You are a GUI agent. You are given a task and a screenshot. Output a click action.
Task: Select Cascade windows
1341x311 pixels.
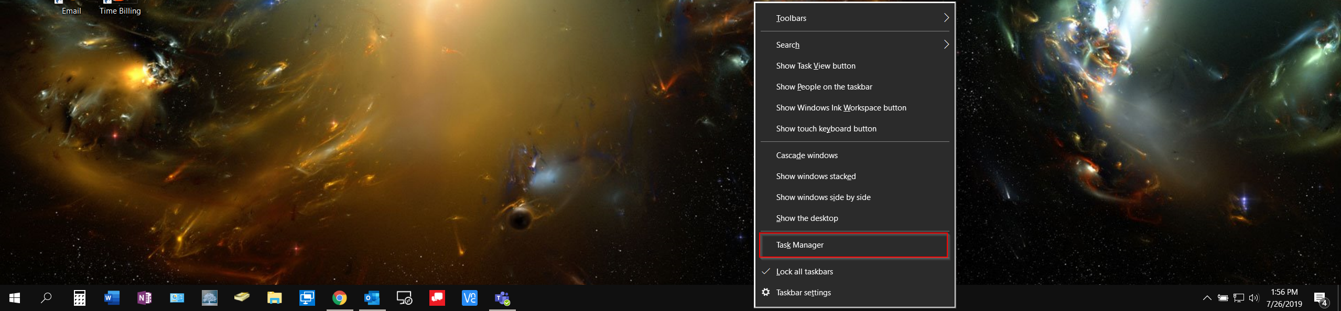(855, 155)
